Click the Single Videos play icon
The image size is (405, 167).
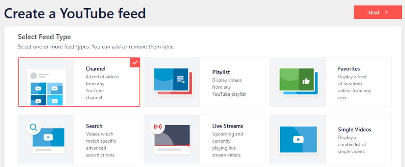point(298,139)
